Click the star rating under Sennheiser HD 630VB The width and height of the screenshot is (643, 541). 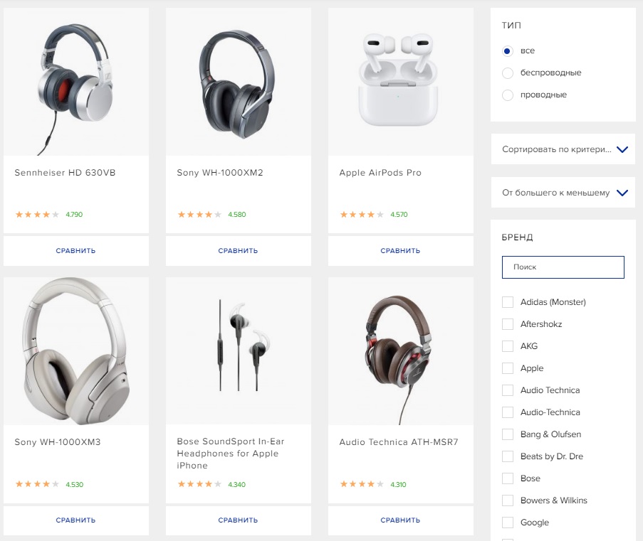[37, 214]
